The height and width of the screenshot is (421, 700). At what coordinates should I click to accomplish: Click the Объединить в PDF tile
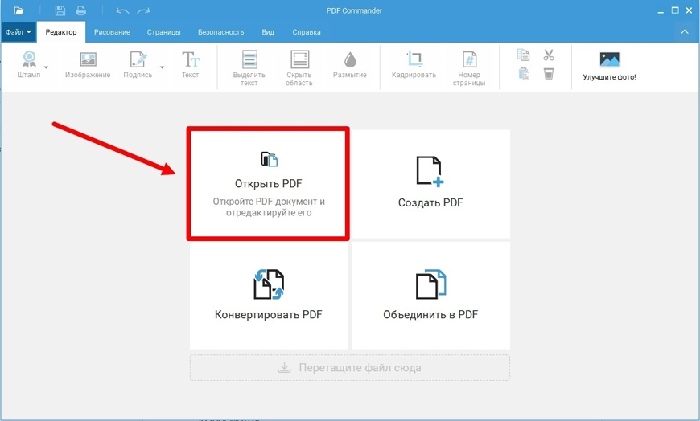tap(430, 296)
